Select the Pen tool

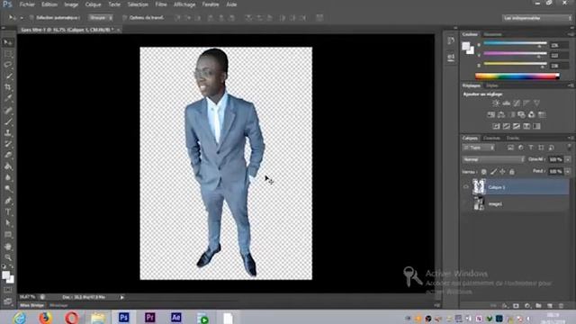tap(8, 201)
